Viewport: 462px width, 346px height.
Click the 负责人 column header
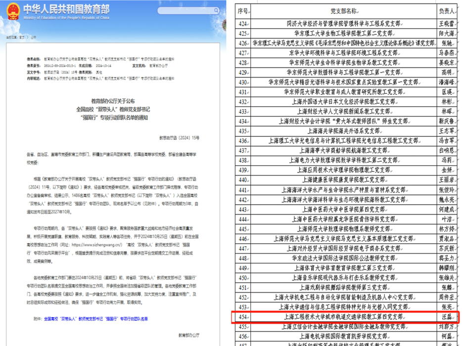(x=446, y=10)
